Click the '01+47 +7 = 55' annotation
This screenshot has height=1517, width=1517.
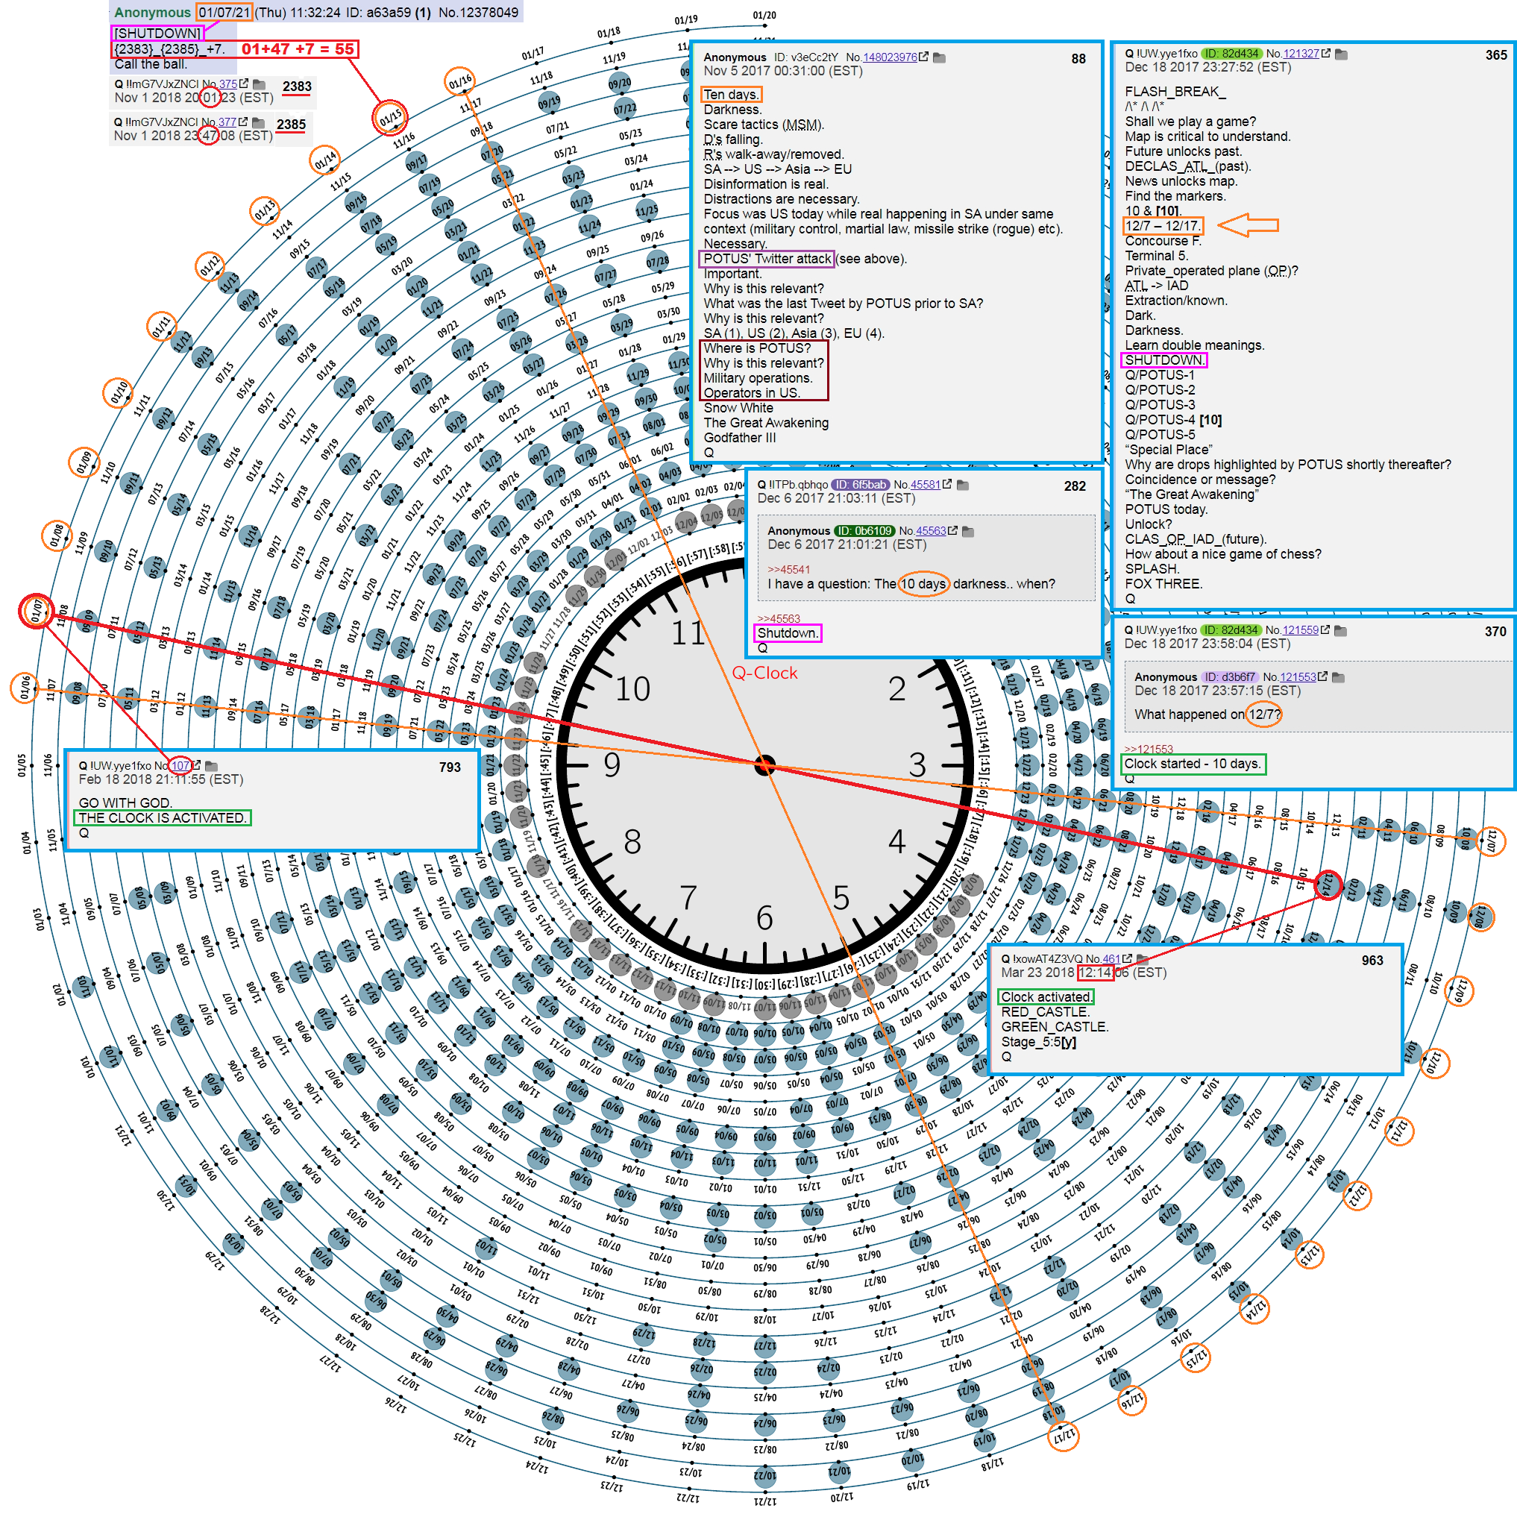(298, 48)
